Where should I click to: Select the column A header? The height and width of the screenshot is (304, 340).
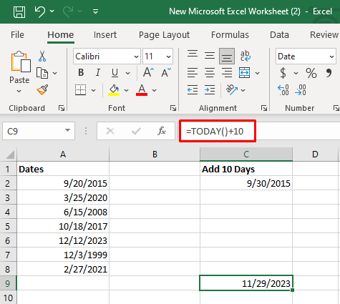(x=63, y=155)
